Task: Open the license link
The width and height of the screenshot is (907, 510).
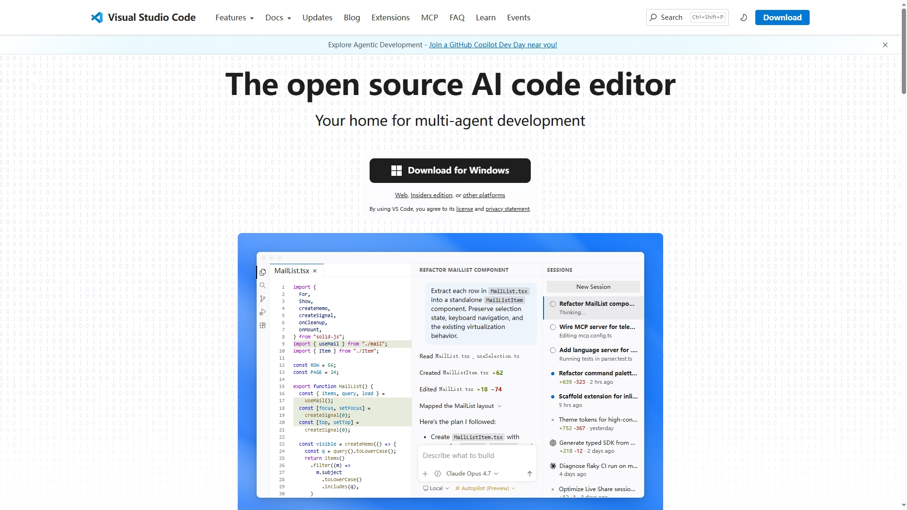Action: [x=465, y=209]
